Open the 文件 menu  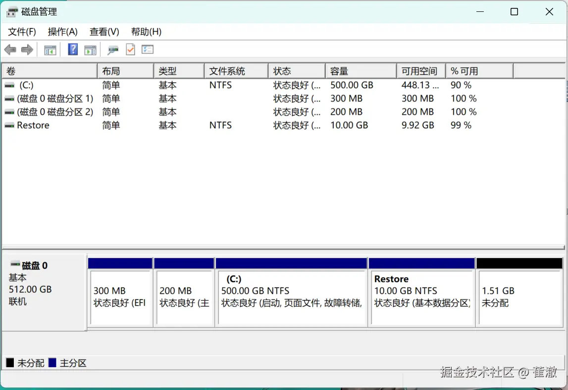click(x=21, y=31)
